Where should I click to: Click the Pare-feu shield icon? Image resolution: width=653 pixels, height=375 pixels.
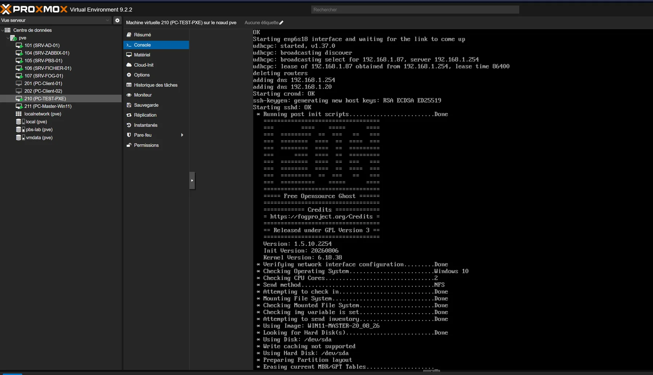point(129,135)
